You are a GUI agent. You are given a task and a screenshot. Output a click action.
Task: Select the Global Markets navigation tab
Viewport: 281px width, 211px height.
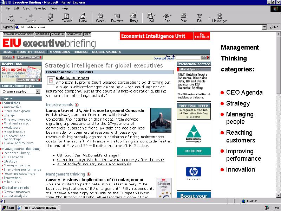point(106,52)
